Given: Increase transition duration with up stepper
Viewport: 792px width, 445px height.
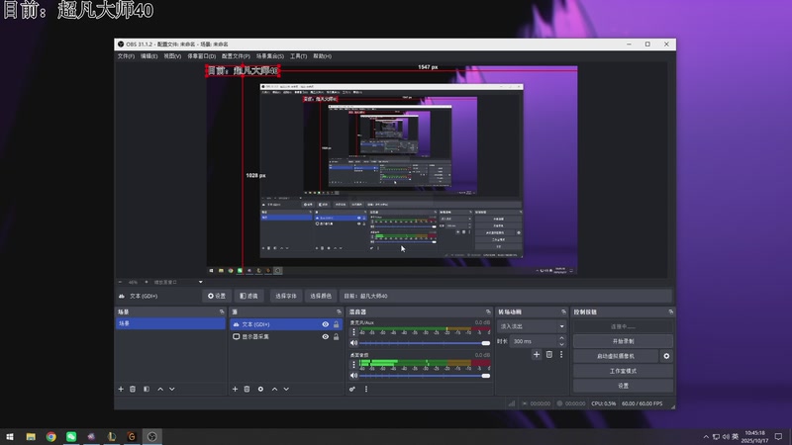Looking at the screenshot, I should (561, 338).
